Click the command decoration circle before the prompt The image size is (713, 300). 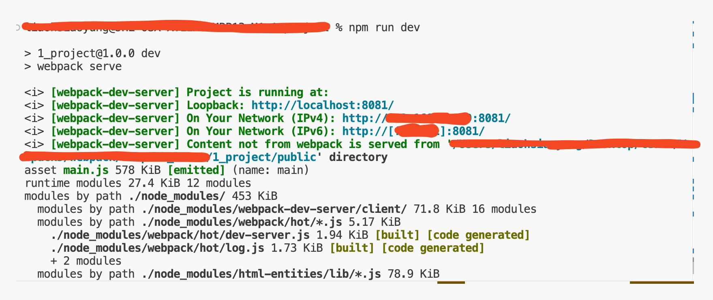18,28
